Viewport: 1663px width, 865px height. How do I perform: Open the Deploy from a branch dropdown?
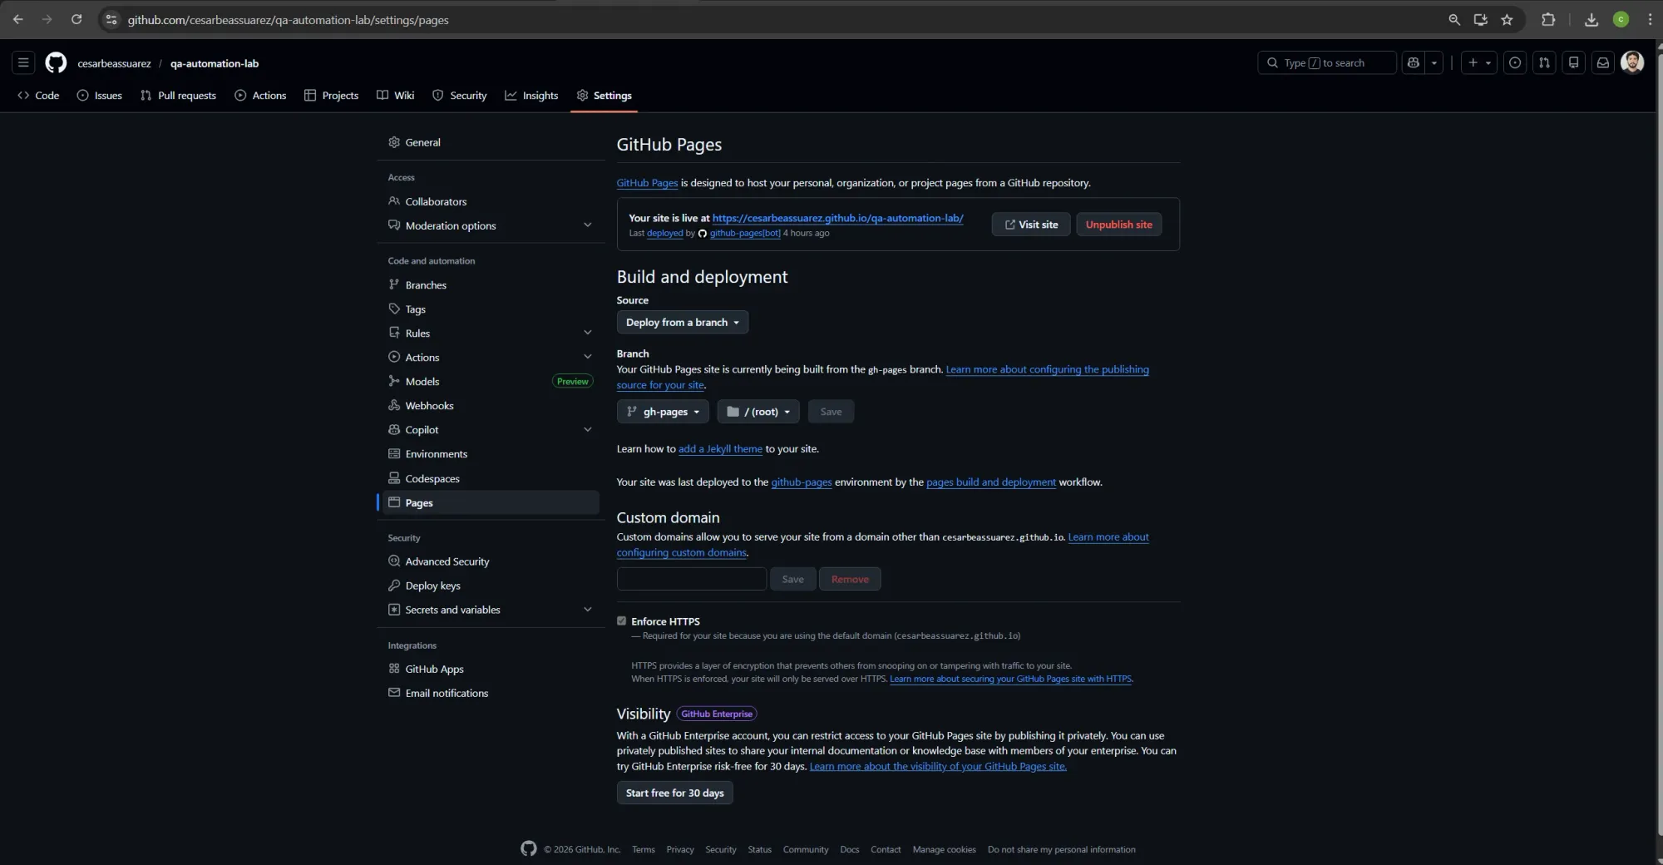(682, 323)
